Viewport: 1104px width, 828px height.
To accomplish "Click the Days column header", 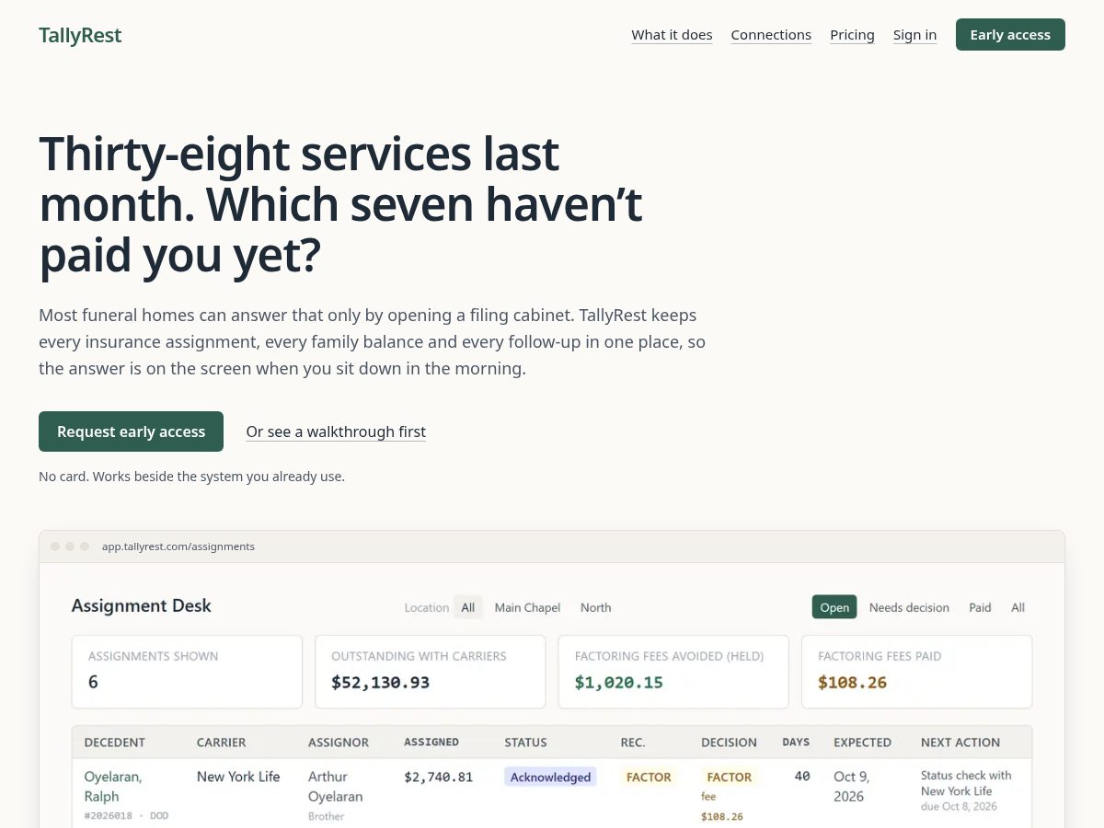I will (796, 742).
